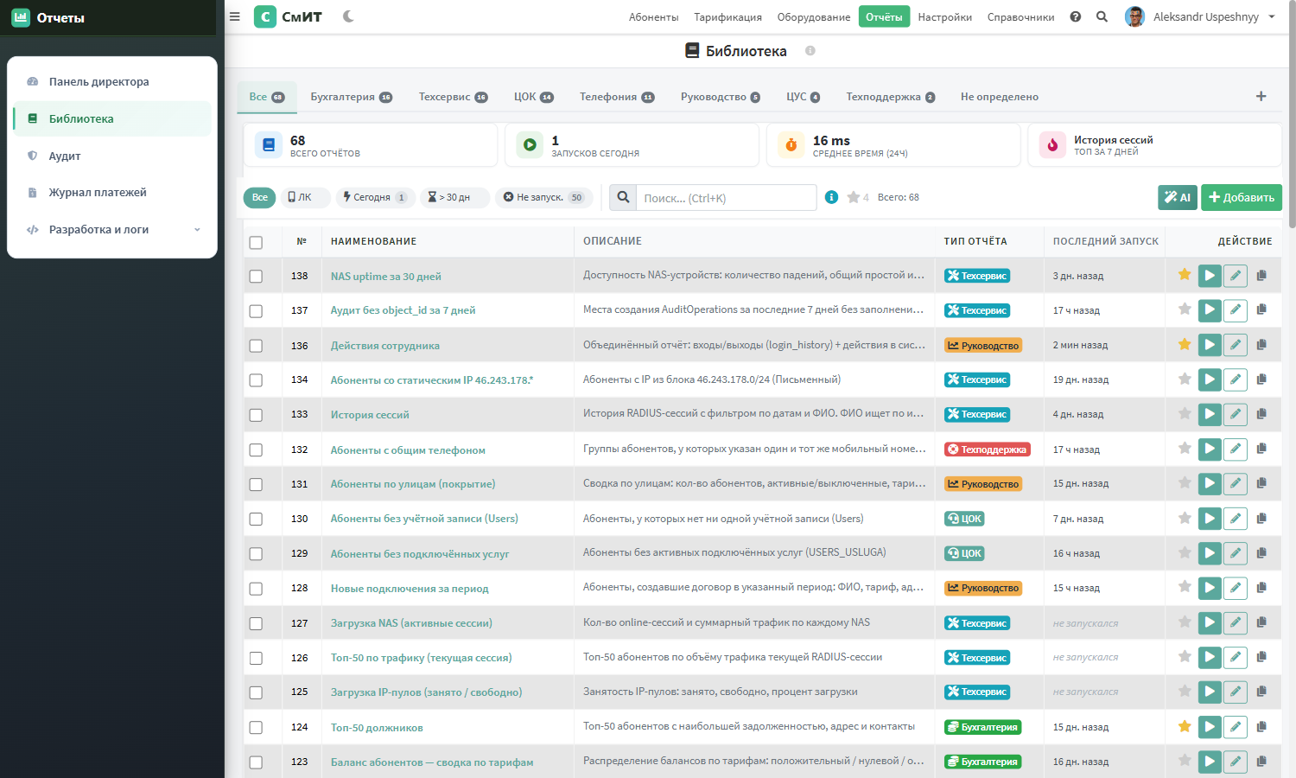Check the box for report 134
The image size is (1296, 778).
[x=256, y=380]
